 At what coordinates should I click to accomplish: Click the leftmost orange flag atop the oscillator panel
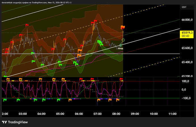tap(8, 79)
